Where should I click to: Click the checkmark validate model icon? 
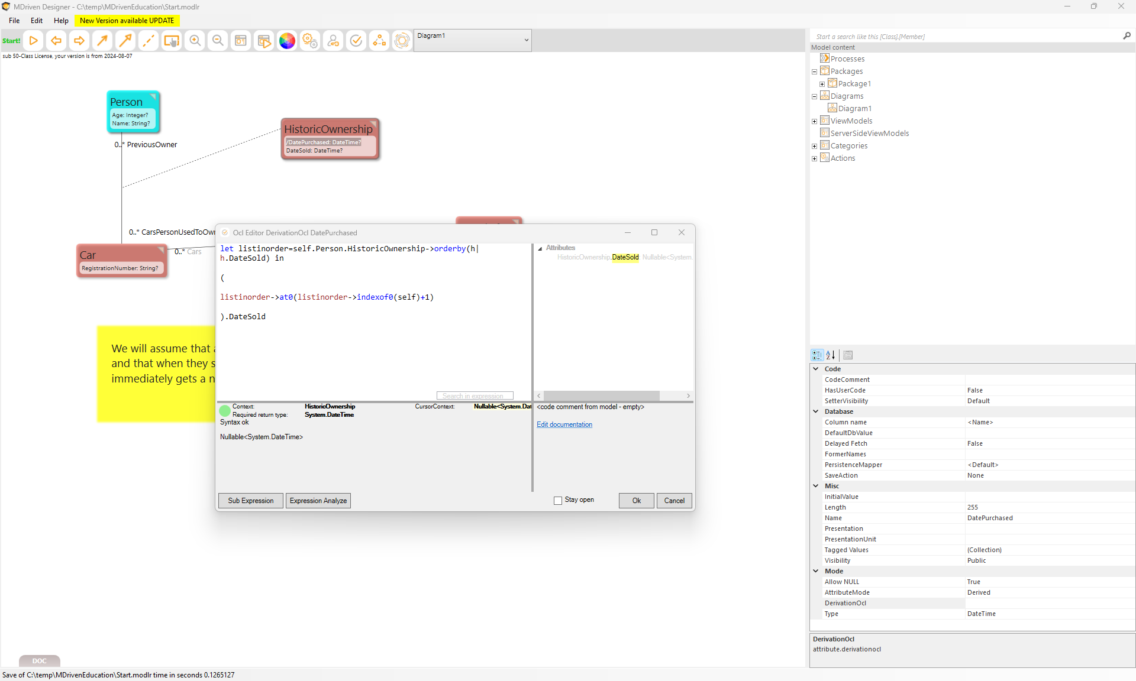[x=356, y=41]
